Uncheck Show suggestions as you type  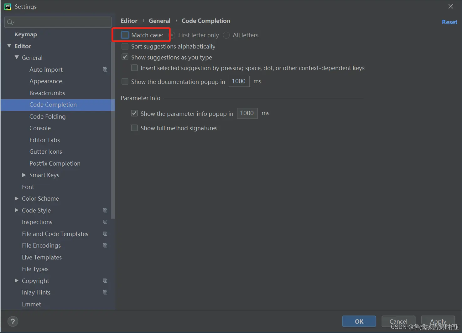125,57
